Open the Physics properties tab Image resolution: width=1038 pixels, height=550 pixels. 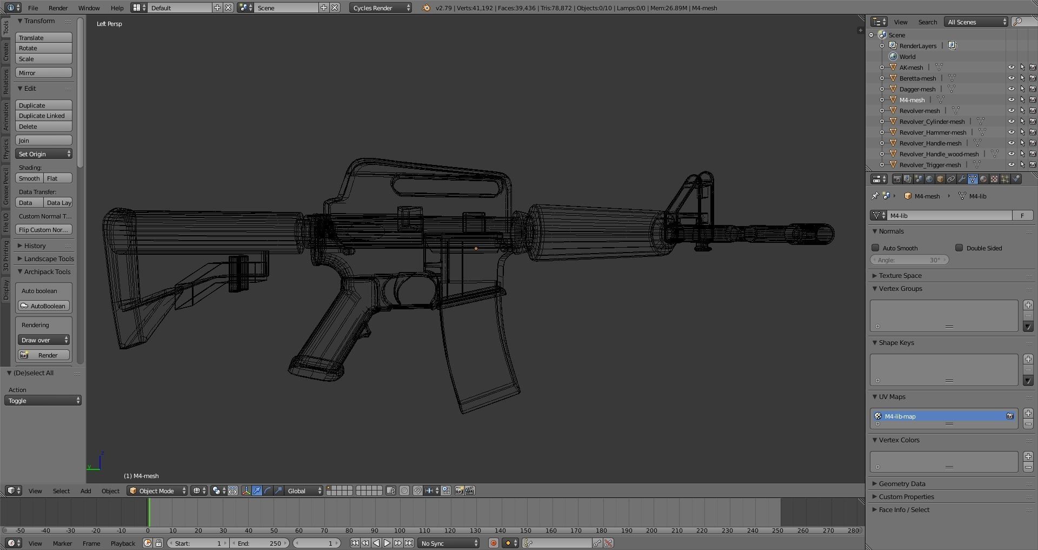pyautogui.click(x=1016, y=179)
